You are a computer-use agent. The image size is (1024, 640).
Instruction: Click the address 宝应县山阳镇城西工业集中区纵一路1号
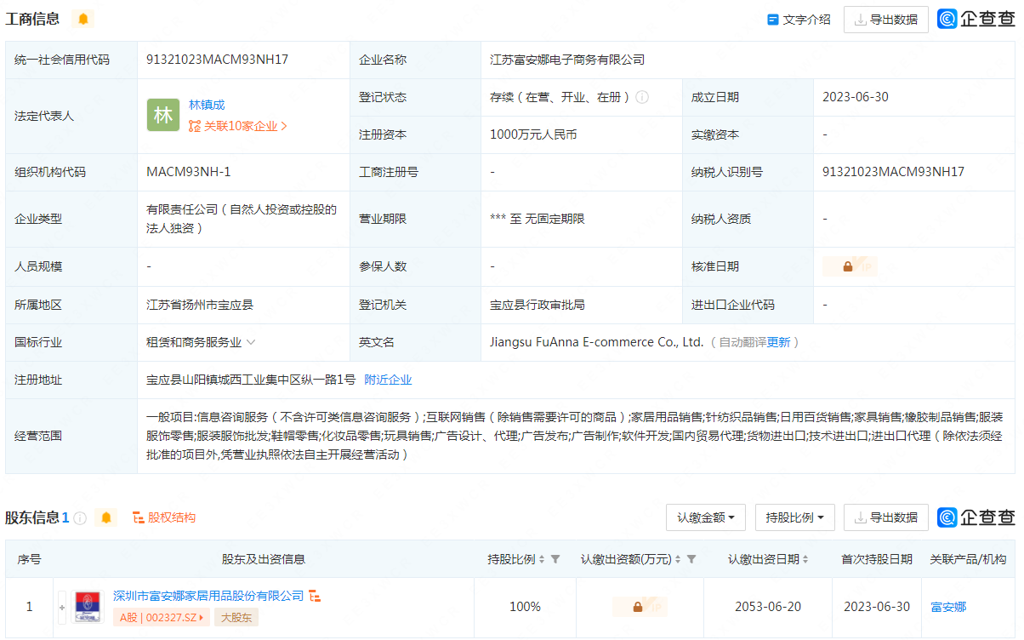click(251, 380)
